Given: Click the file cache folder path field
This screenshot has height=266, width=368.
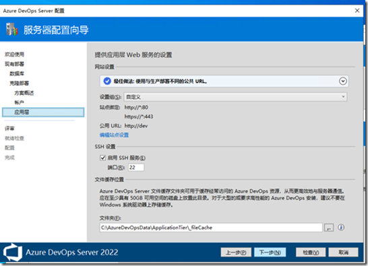Looking at the screenshot, I should [x=211, y=228].
